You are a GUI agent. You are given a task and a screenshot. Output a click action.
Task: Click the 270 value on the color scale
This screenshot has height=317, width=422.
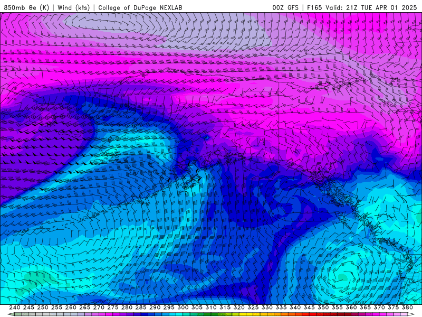coord(99,307)
